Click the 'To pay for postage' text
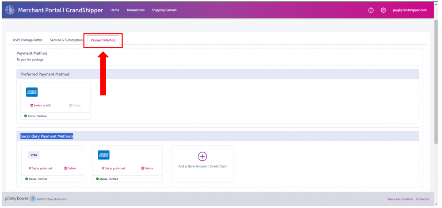Viewport: 442px width, 208px height. [30, 60]
